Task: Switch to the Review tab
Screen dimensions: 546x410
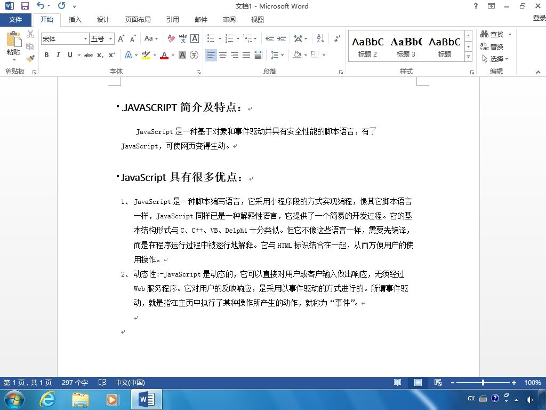Action: (x=229, y=20)
